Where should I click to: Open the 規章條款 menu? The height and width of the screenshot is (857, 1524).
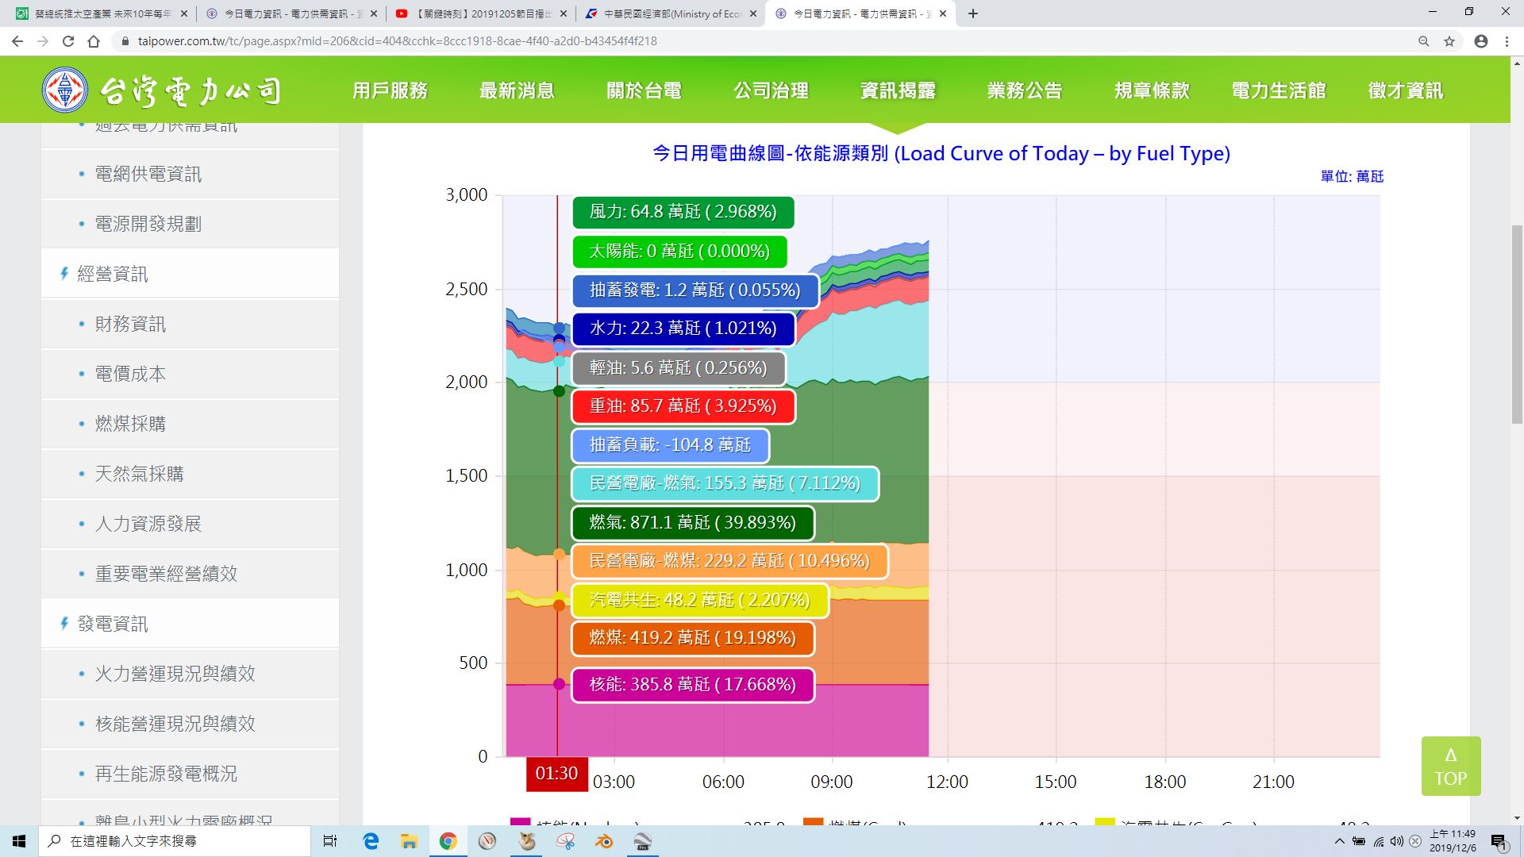pyautogui.click(x=1152, y=90)
